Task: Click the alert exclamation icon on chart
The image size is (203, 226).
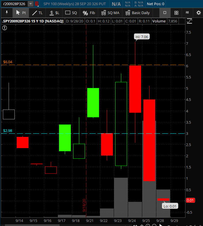Action: tap(5, 28)
